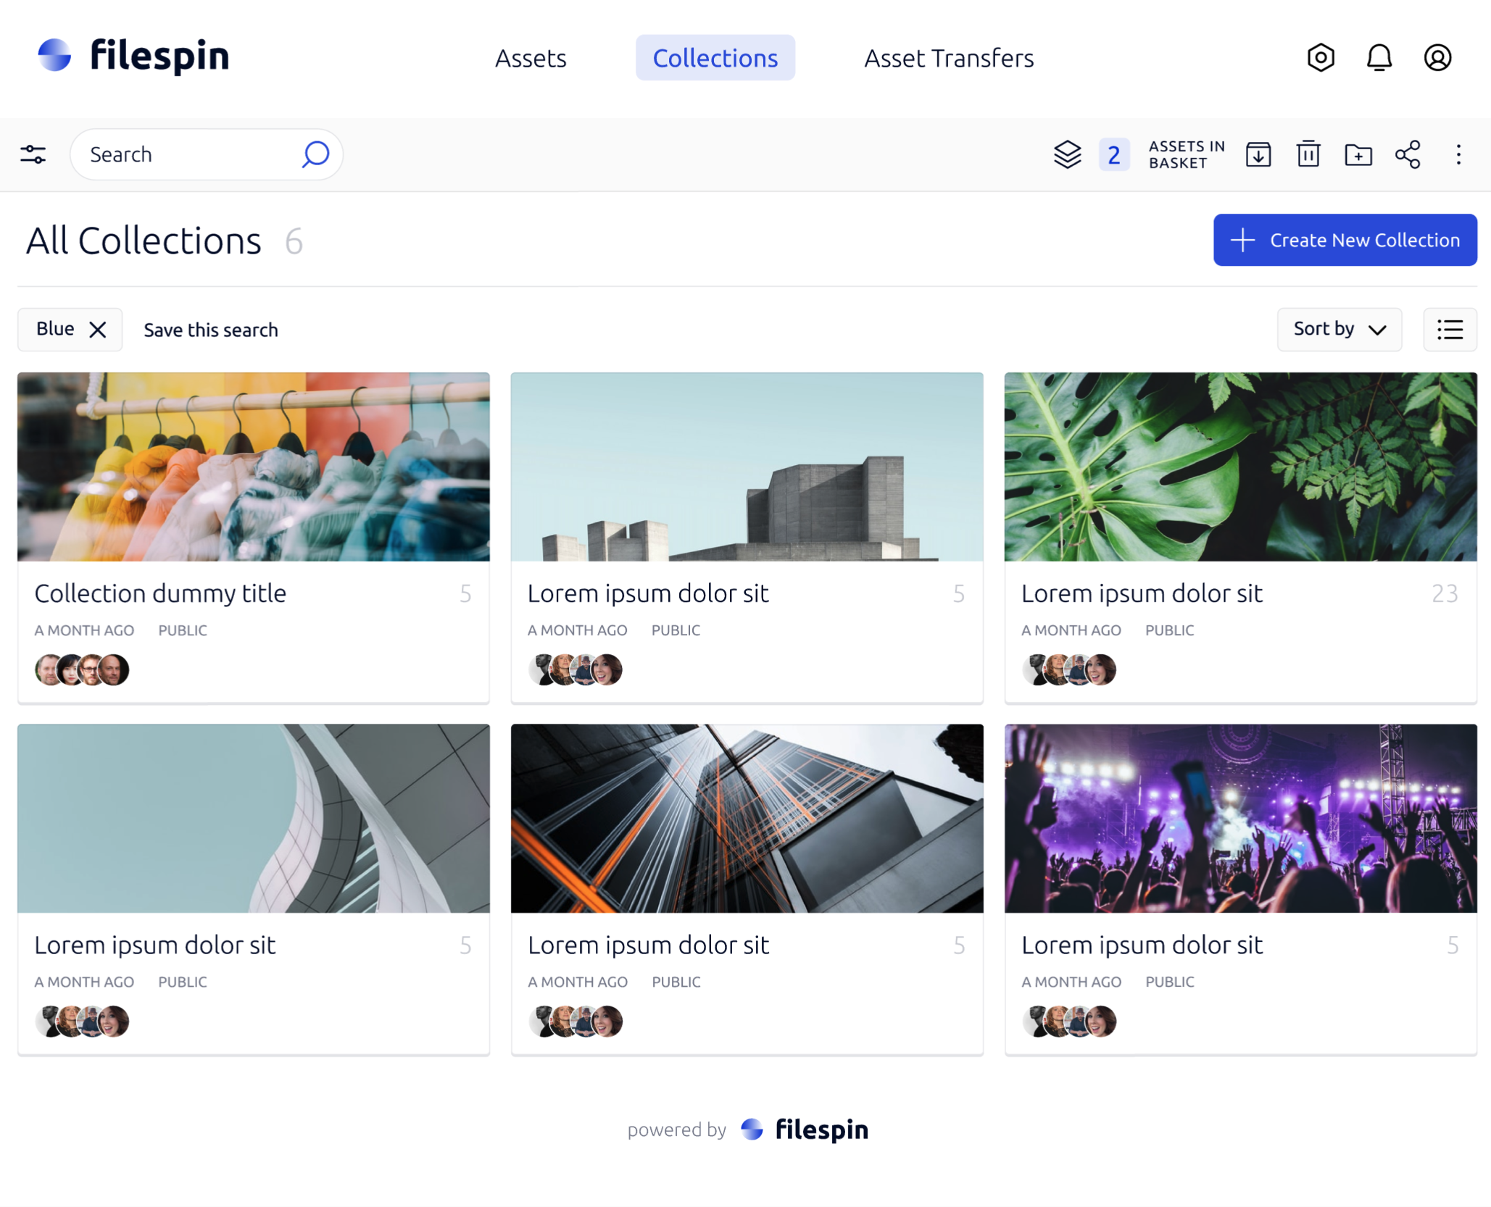This screenshot has height=1207, width=1491.
Task: Toggle the basket count badge showing 2
Action: coord(1114,154)
